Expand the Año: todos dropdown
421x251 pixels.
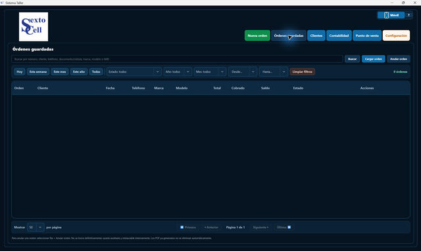[x=178, y=72]
